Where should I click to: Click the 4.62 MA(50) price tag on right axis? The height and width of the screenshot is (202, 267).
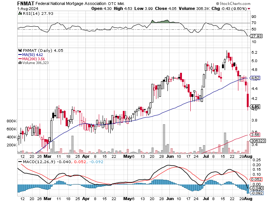(256, 78)
